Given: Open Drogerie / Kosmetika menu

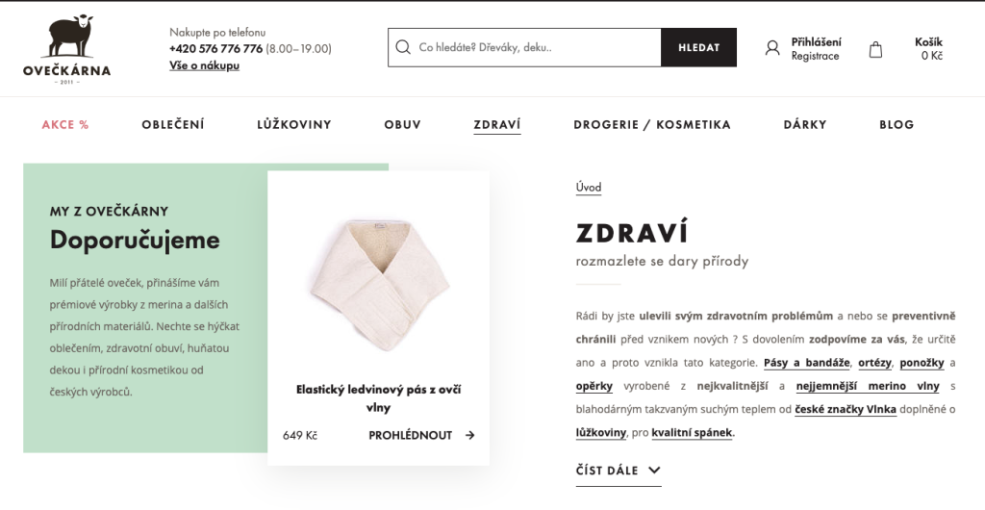Looking at the screenshot, I should point(652,124).
